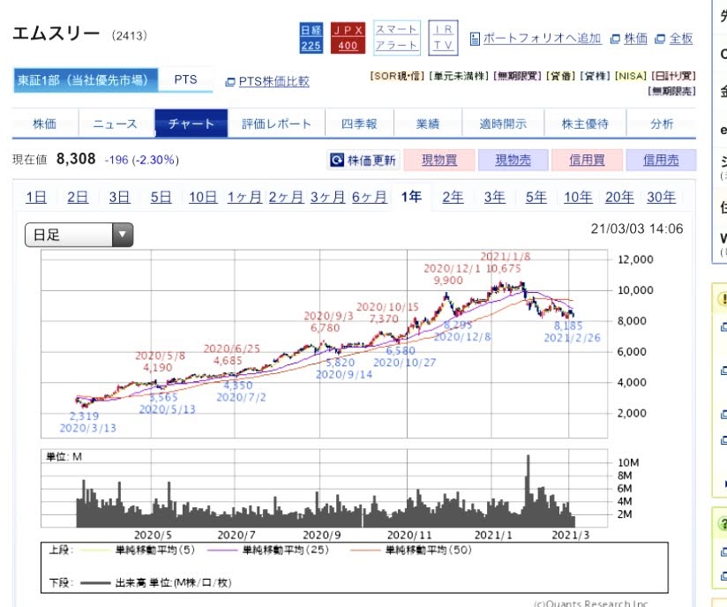Select the 5年 chart period
Viewport: 727px width, 607px height.
tap(536, 197)
